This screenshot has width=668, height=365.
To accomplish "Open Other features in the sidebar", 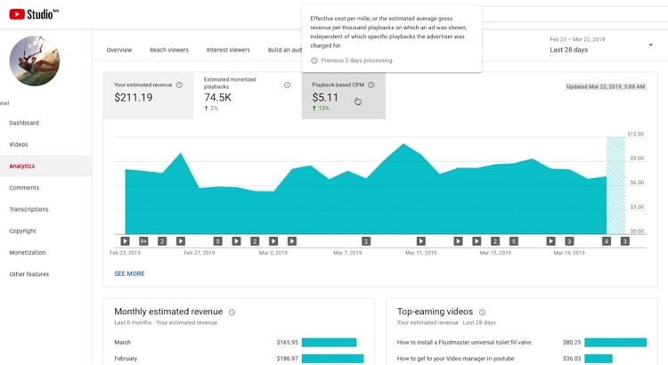I will (x=29, y=274).
